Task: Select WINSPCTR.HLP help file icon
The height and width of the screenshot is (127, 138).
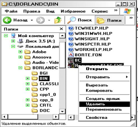Action: (x=71, y=44)
